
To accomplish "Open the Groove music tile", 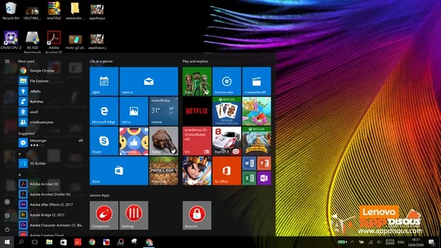I will pos(227,81).
